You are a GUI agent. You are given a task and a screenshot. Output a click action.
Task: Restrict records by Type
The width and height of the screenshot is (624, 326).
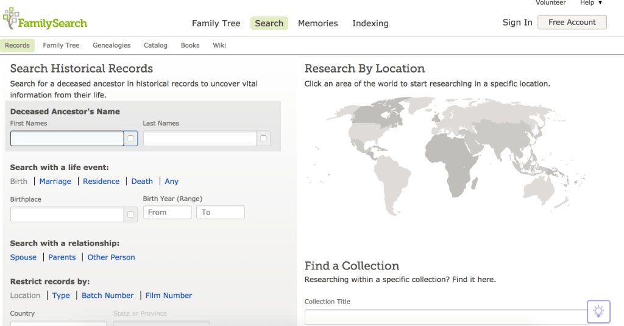61,296
